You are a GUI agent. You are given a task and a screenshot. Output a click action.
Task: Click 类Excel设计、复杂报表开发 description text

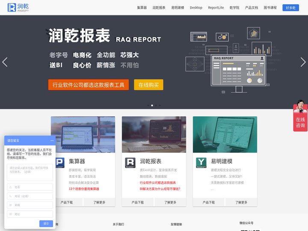coord(158,170)
